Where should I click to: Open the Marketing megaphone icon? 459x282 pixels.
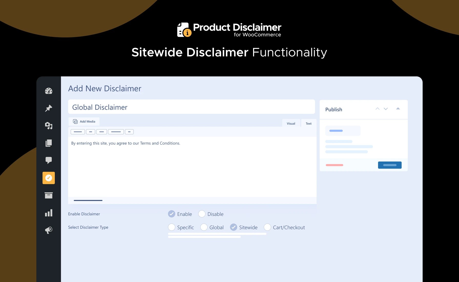tap(49, 230)
